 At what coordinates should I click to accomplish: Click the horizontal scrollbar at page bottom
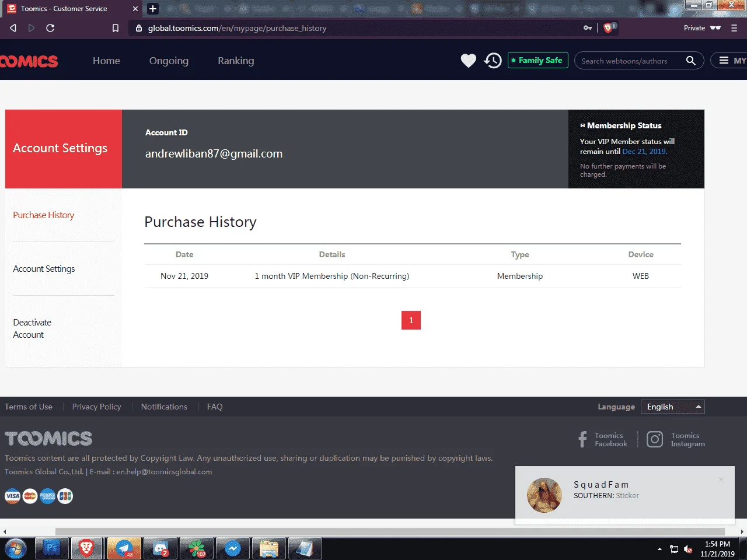click(x=390, y=531)
